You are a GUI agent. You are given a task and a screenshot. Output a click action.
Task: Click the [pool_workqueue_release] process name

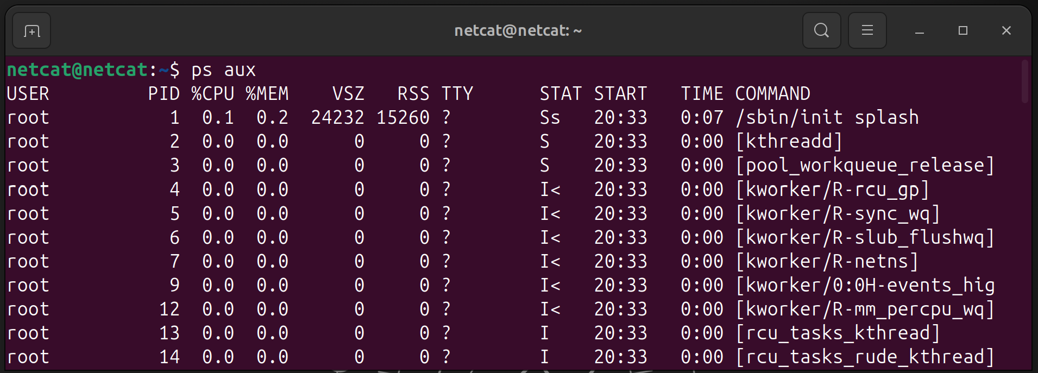click(865, 166)
